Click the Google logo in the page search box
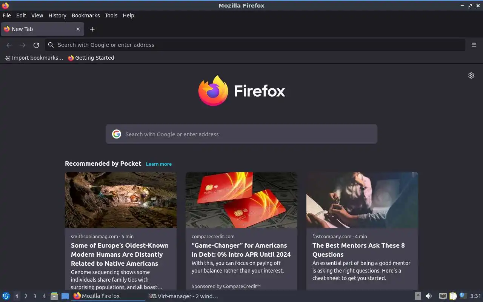 [117, 134]
